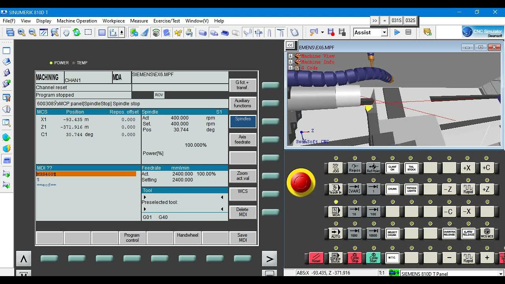Expand the Machine View tree node
Screen dimensions: 505x284
[x=290, y=56]
